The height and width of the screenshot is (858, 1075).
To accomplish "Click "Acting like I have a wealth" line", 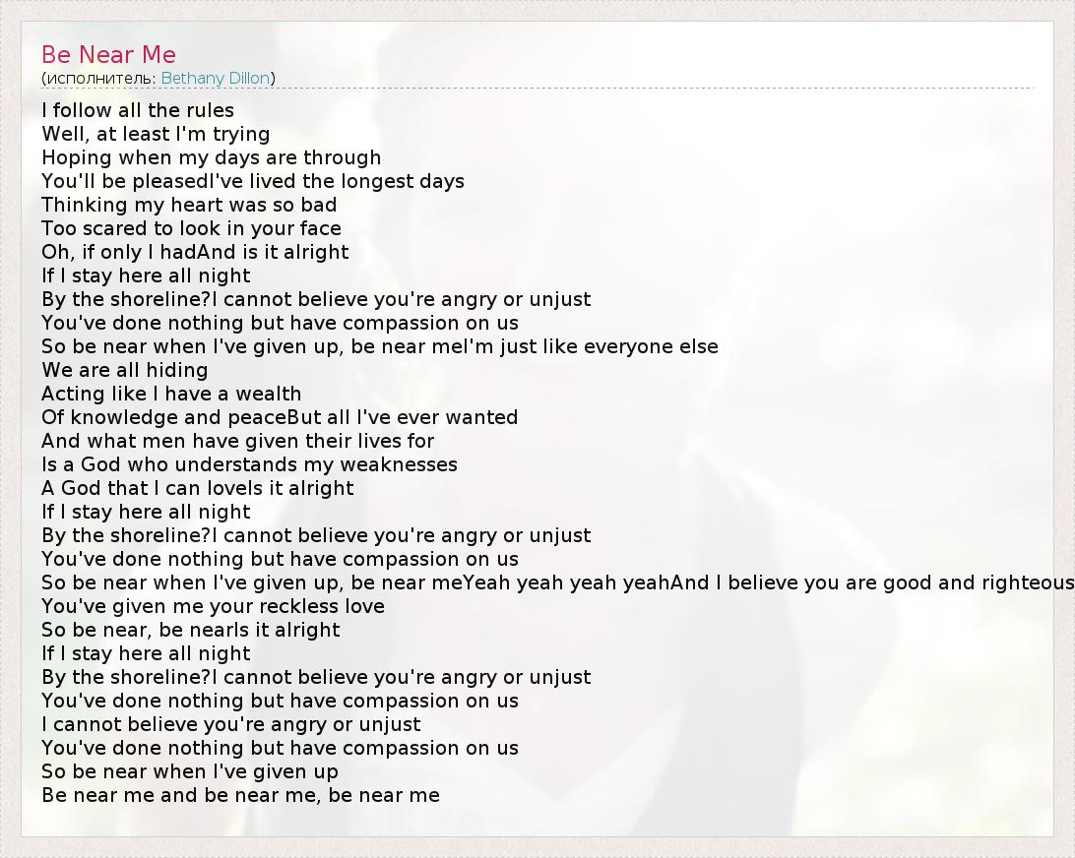I will pos(171,394).
